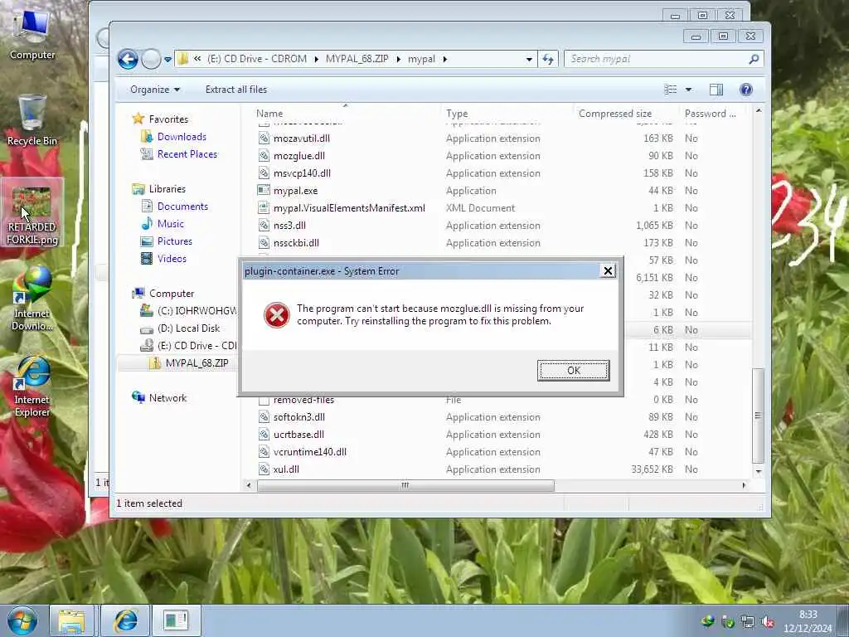
Task: Click the mypal breadcrumb segment
Action: 421,59
